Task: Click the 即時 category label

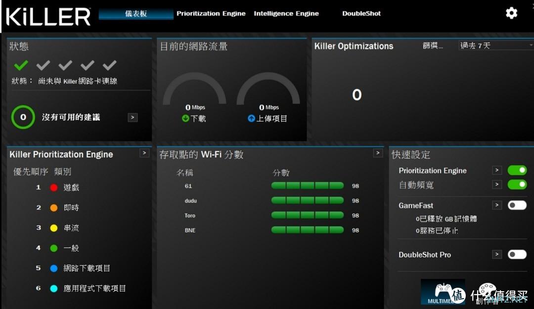Action: point(71,208)
